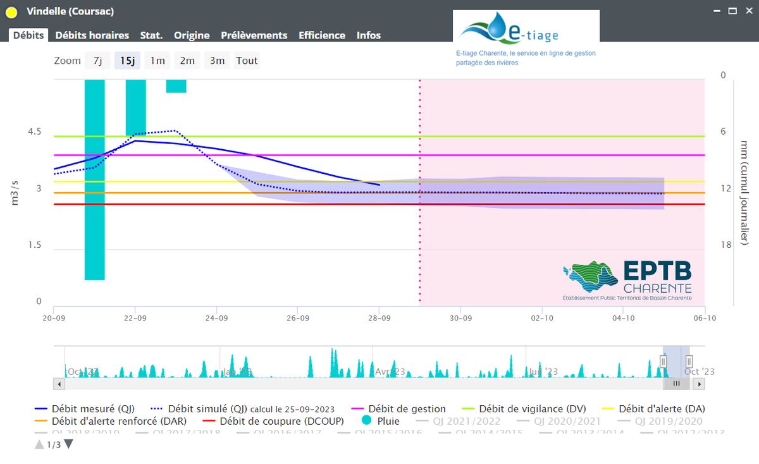
Task: Click the short rainfall bar on 23-09
Action: tap(176, 86)
